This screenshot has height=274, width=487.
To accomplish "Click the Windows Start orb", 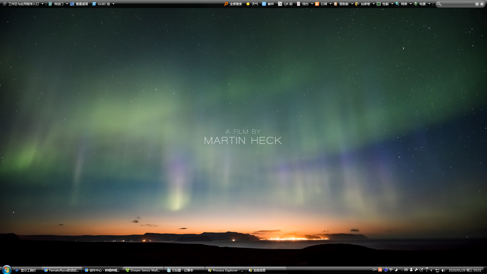I will click(7, 270).
